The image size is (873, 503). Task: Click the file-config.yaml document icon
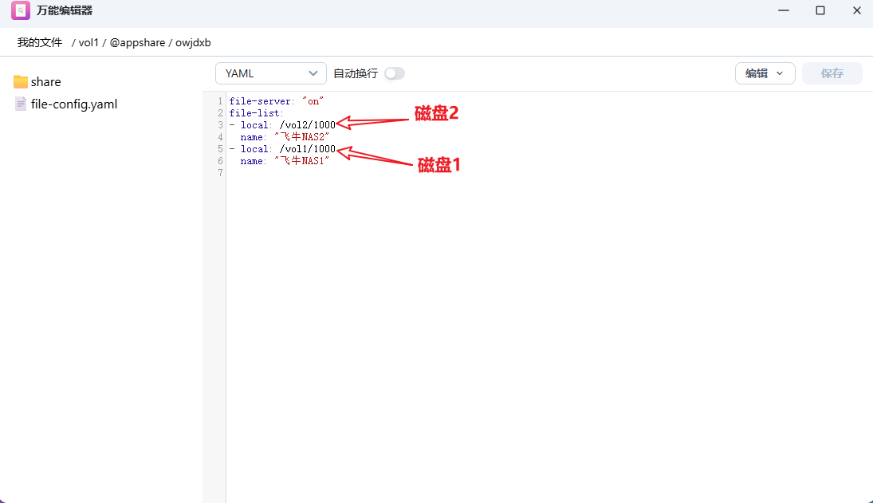coord(21,104)
